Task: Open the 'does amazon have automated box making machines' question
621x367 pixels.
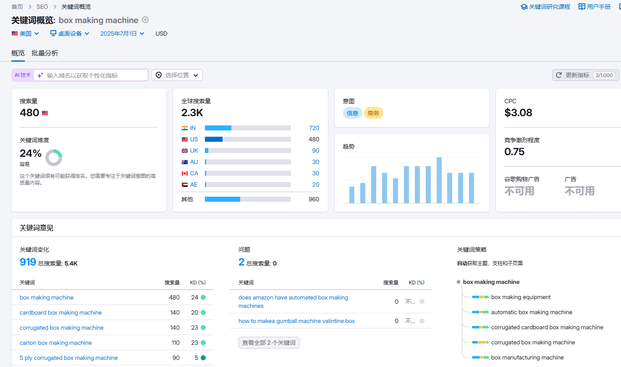Action: pyautogui.click(x=293, y=302)
